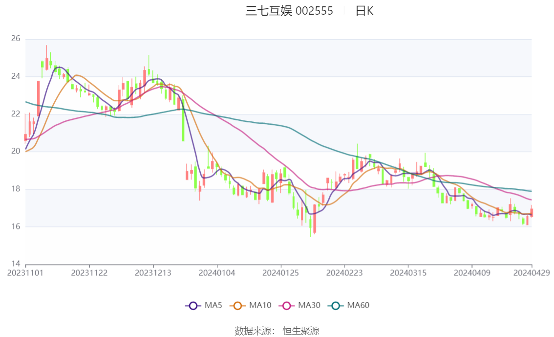Click the 20 y-axis price label

[16, 151]
